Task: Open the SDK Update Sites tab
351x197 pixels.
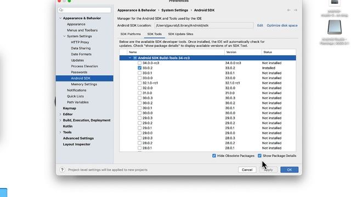Action: (x=180, y=34)
